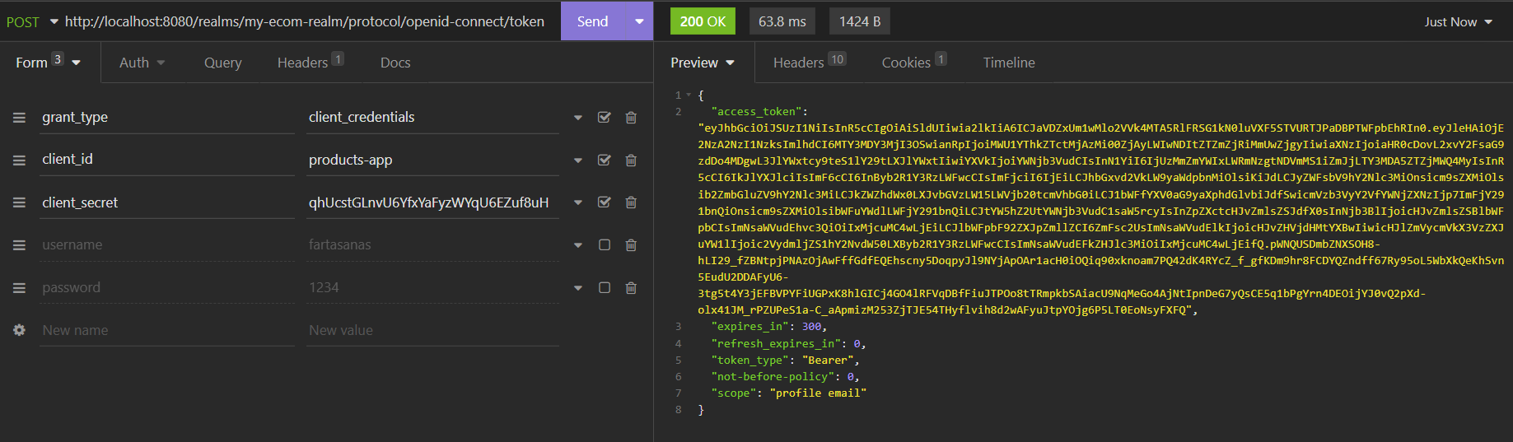The image size is (1513, 442).
Task: Open the gear settings for new parameter row
Action: point(19,330)
